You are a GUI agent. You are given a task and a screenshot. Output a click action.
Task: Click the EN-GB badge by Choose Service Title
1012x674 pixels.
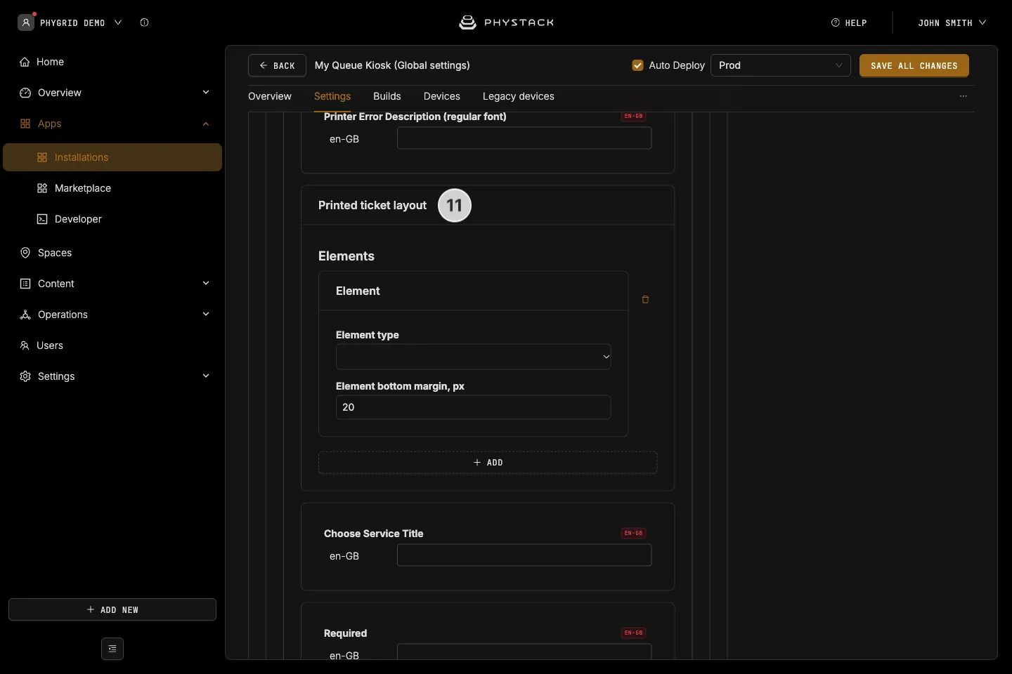pos(633,533)
